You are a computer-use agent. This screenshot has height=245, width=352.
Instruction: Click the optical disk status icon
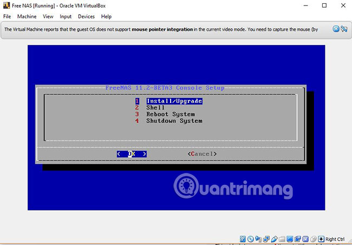tap(251, 239)
